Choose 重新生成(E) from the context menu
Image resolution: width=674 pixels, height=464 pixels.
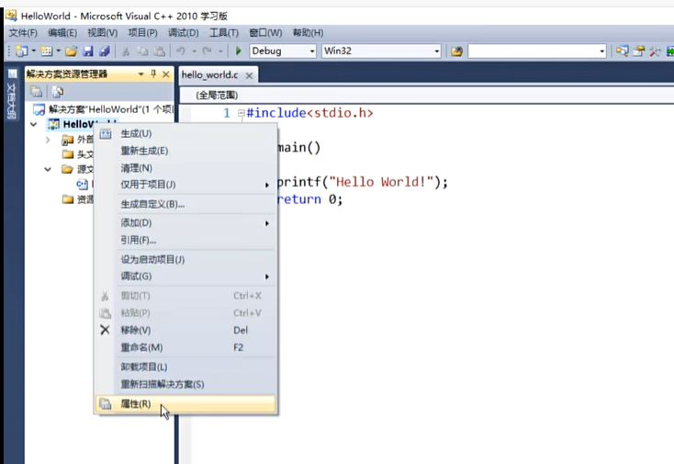coord(185,151)
